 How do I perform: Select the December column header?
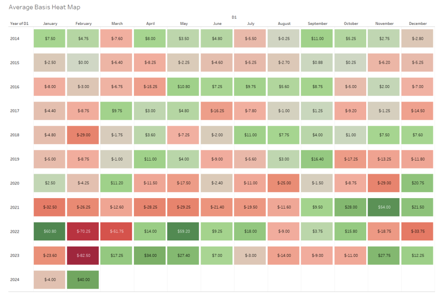[x=418, y=24]
